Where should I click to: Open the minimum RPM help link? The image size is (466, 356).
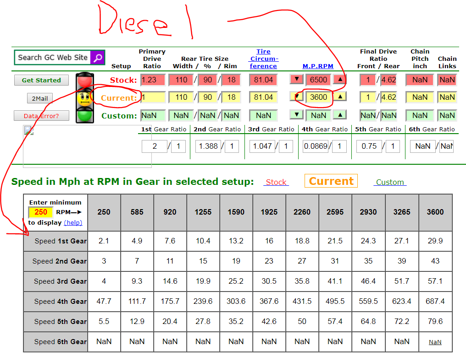tap(73, 222)
